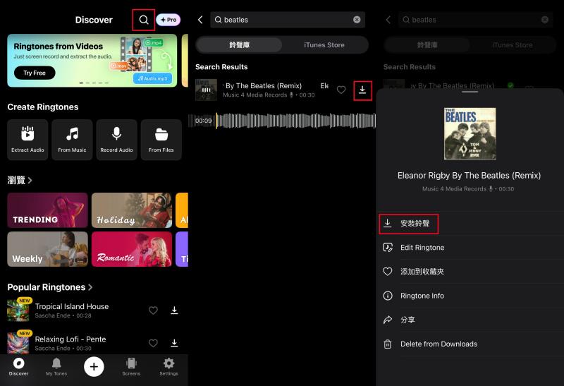564x386 pixels.
Task: Select From Music tool
Action: pos(73,140)
